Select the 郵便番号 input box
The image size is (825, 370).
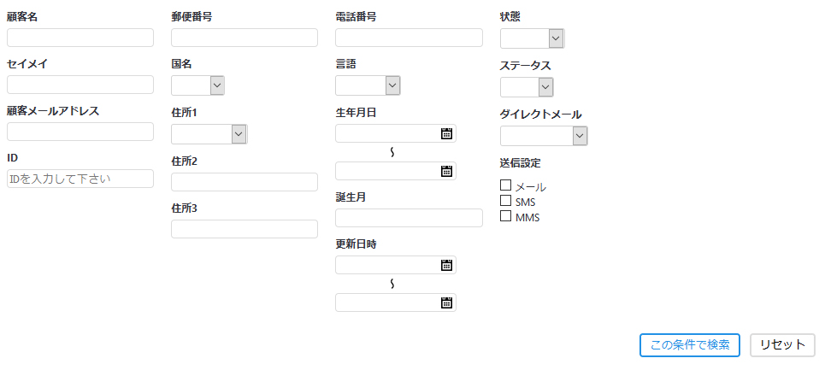245,38
